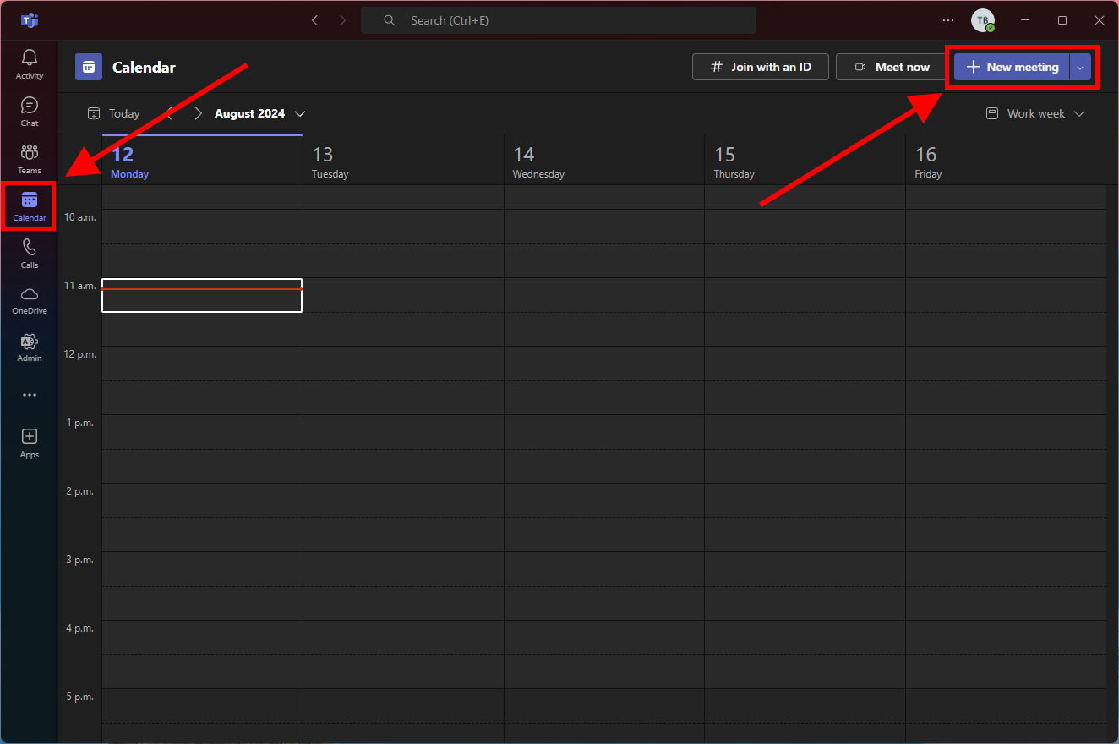Open the Calendar app in sidebar
1119x744 pixels.
(x=30, y=206)
